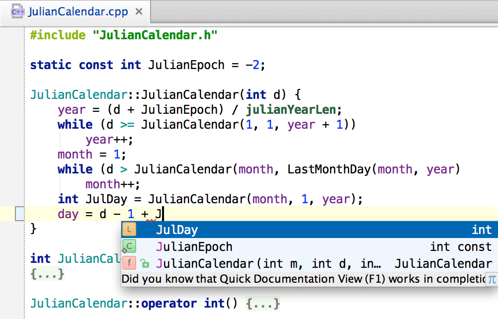Click the C++ file icon on the tab

click(18, 11)
